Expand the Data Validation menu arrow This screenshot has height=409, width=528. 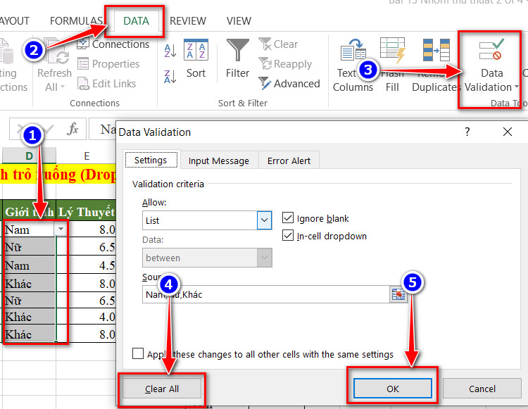tap(517, 87)
